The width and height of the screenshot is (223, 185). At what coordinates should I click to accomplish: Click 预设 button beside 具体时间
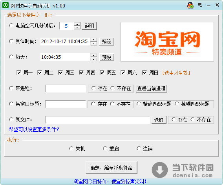point(107,42)
